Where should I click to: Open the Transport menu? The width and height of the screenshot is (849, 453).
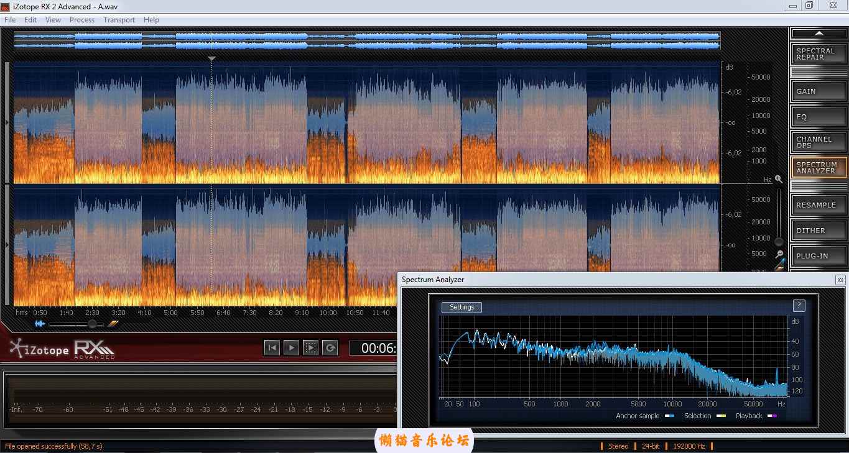coord(119,20)
